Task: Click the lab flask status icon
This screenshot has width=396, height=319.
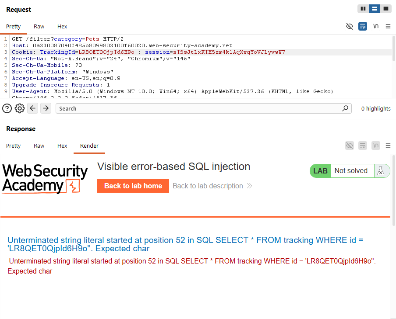Action: 380,171
